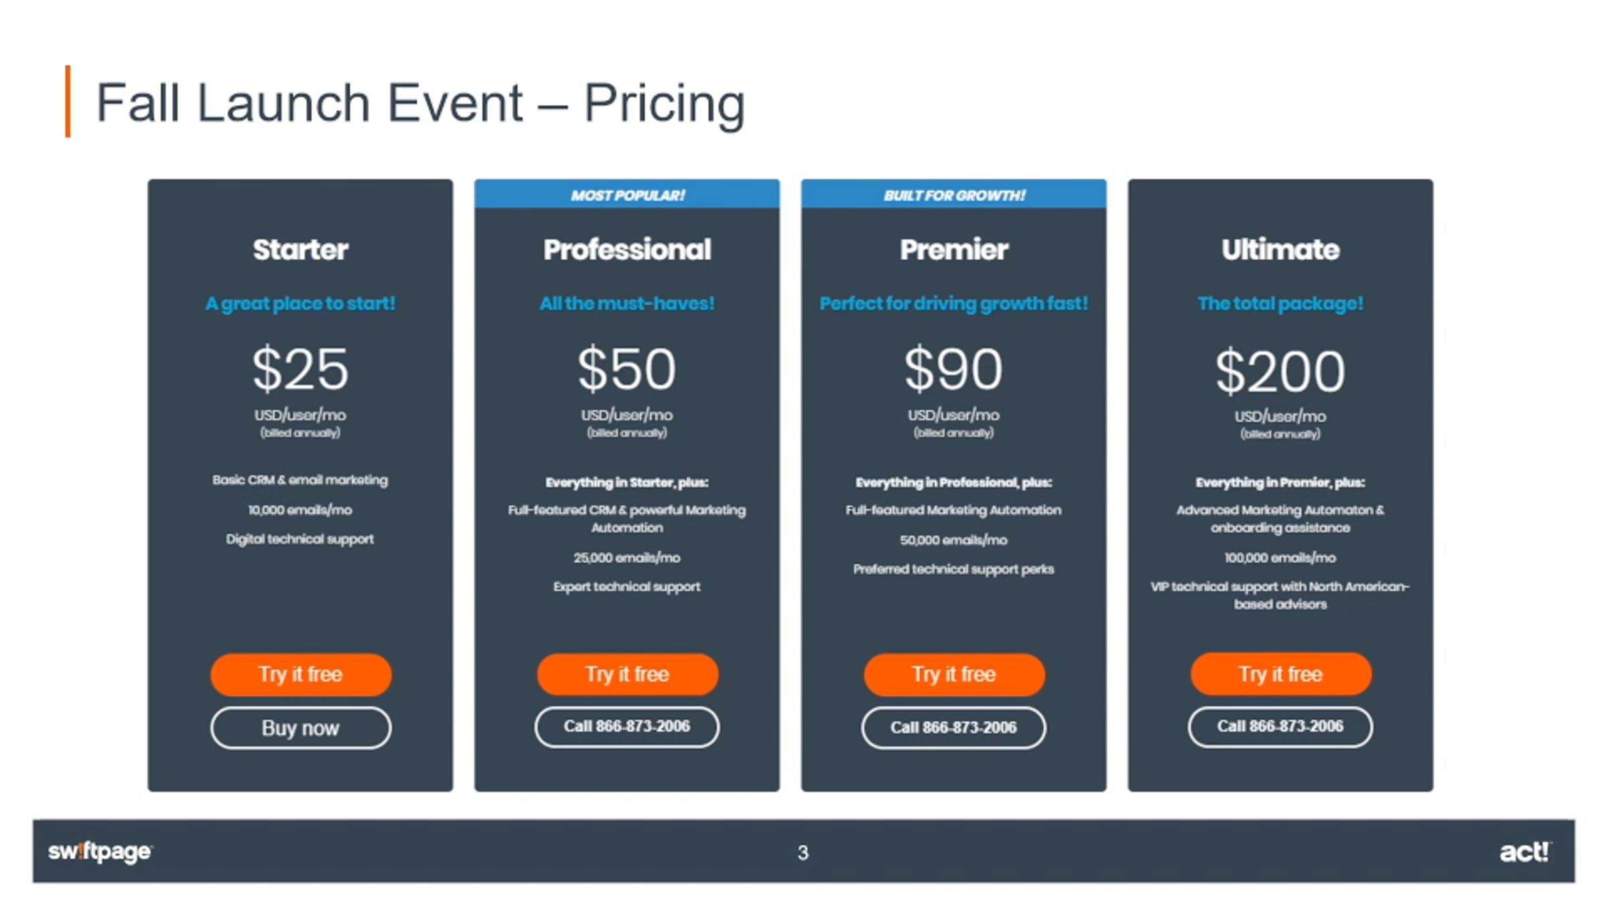Click the Fall Launch Event – Pricing title
Viewport: 1608px width, 904px height.
tap(421, 102)
